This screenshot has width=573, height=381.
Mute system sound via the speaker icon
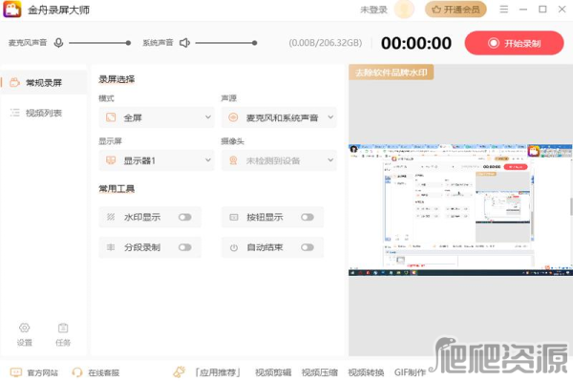[x=185, y=43]
